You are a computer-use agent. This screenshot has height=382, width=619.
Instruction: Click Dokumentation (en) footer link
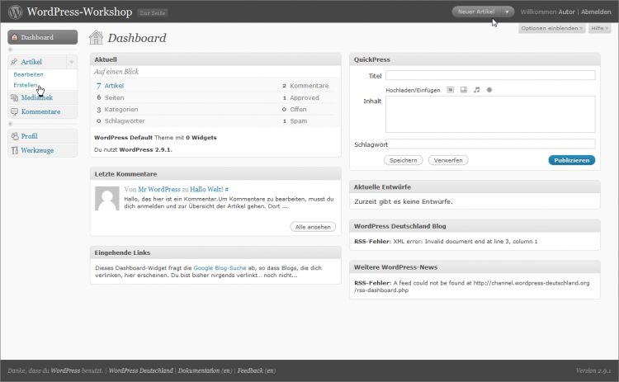click(205, 370)
